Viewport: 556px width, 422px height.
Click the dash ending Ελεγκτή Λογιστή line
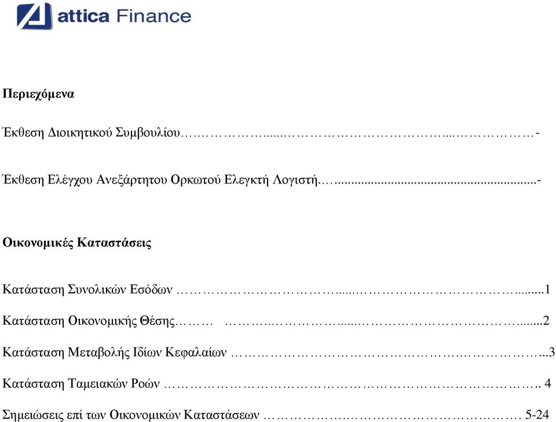pos(539,181)
